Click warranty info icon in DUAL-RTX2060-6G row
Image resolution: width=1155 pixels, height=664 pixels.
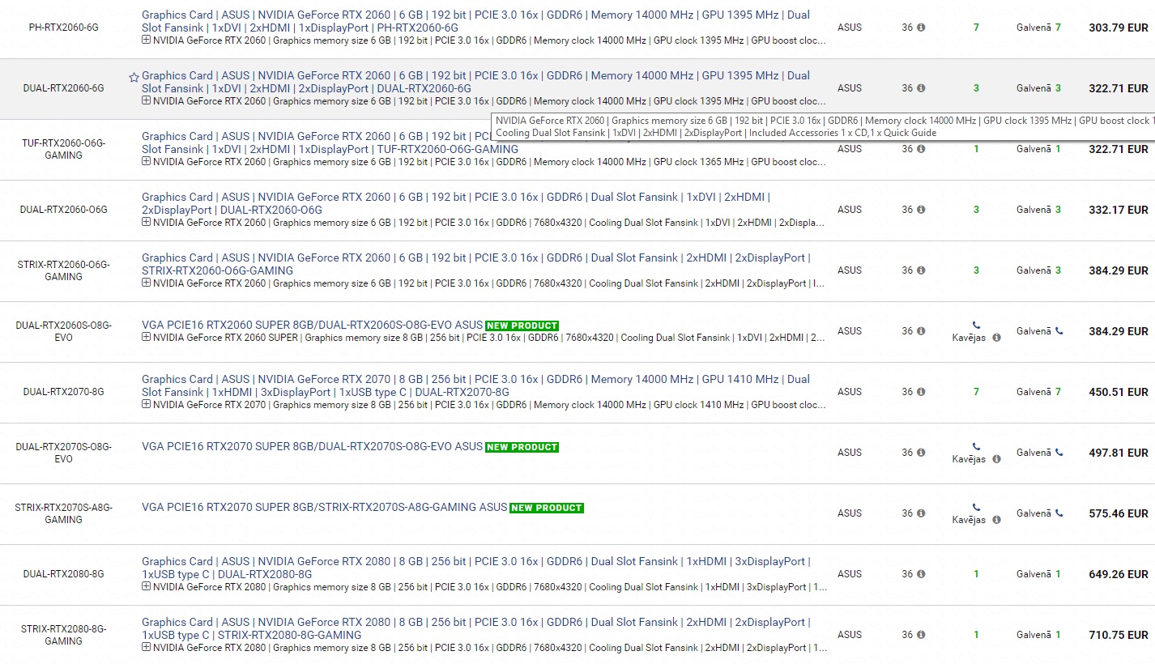tap(921, 88)
